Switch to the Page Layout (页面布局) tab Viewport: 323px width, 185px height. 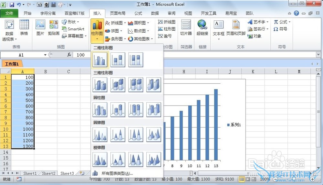pos(118,13)
